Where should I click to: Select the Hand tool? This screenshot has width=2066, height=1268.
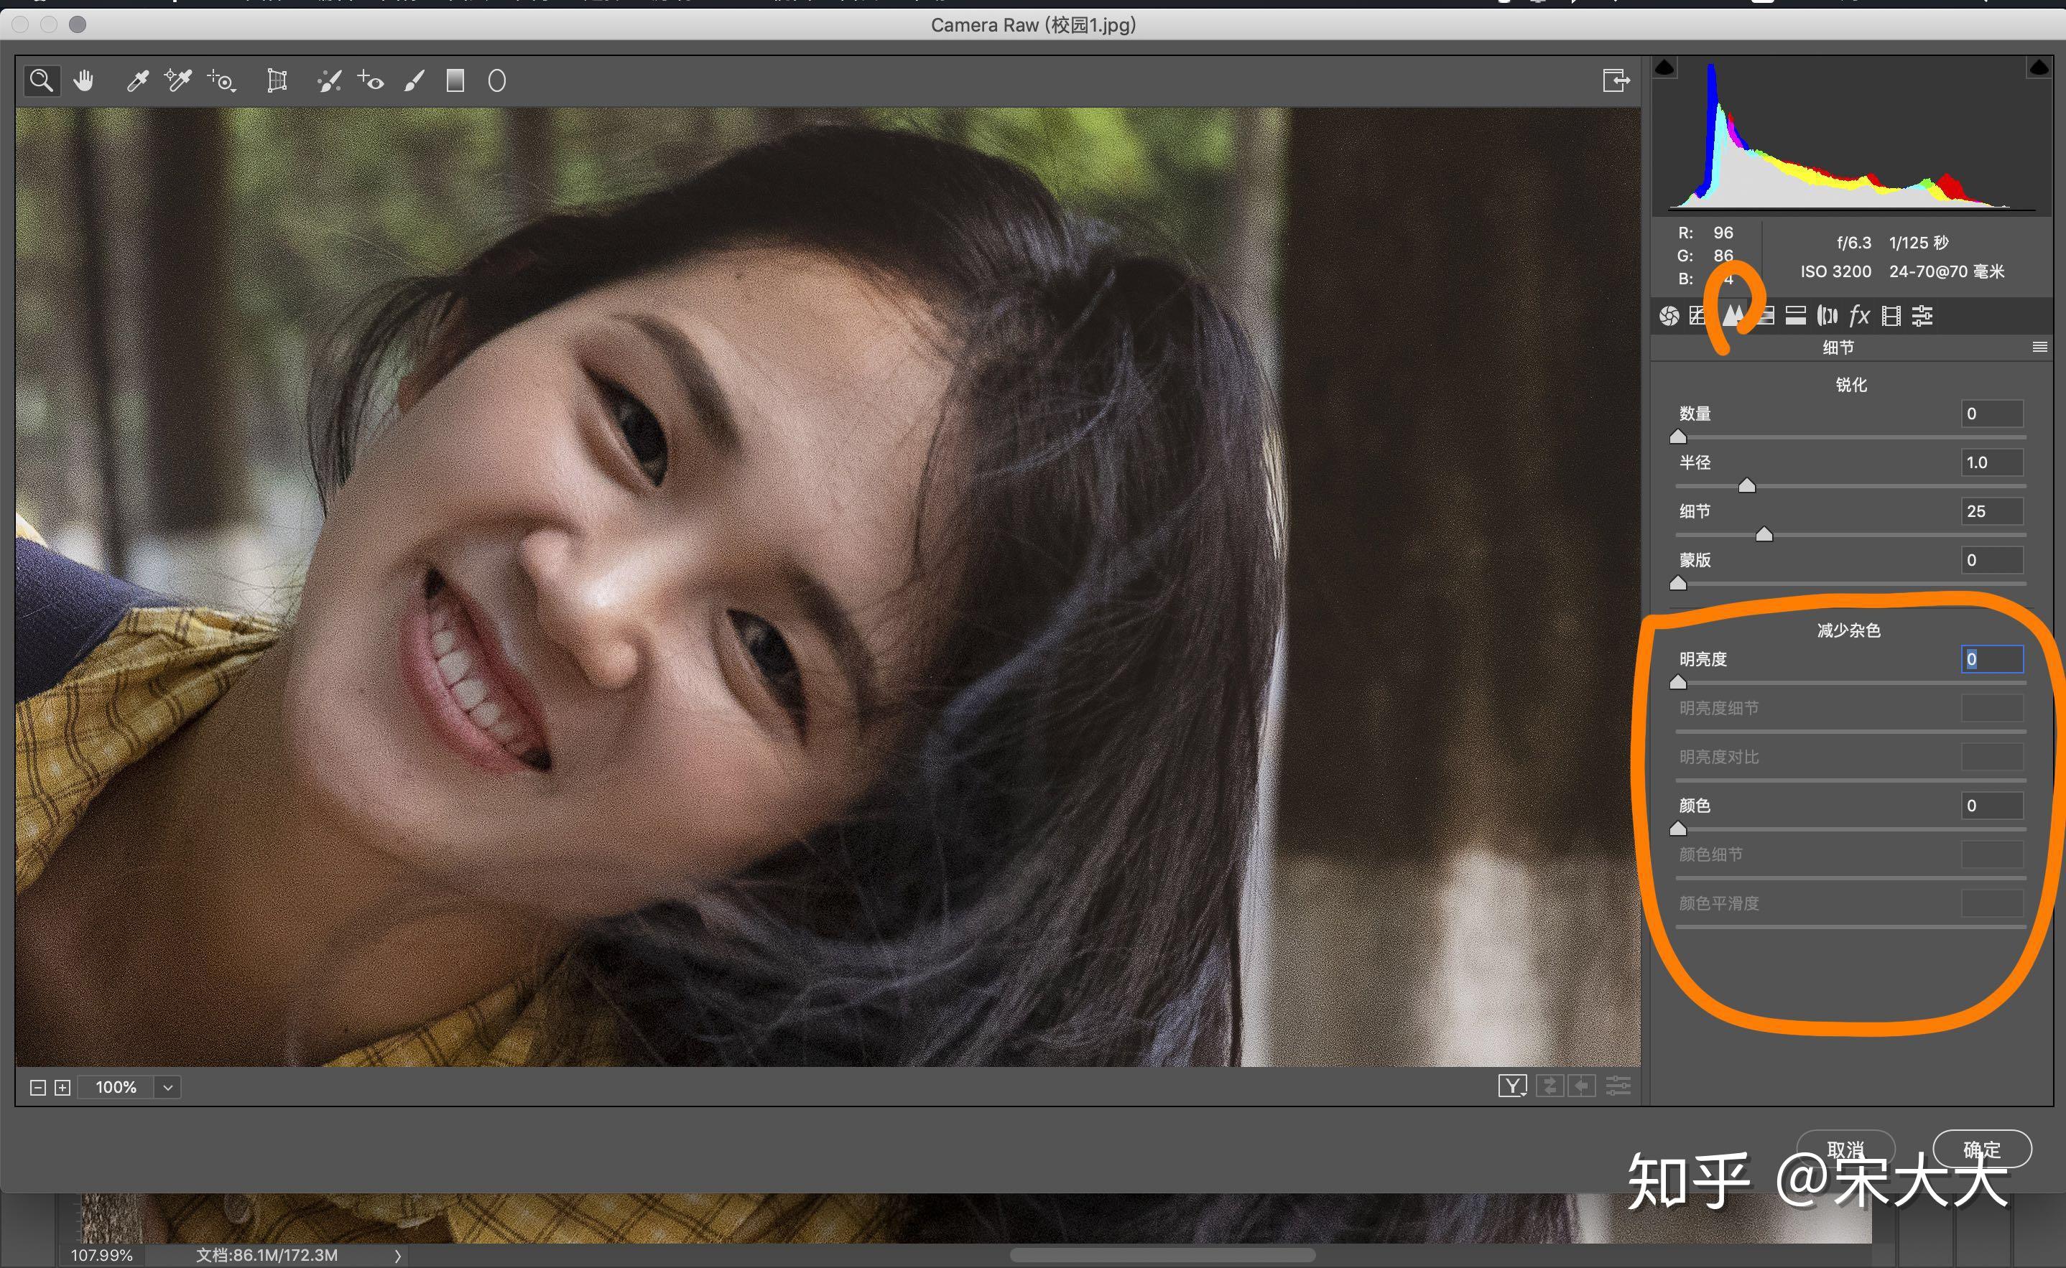83,80
